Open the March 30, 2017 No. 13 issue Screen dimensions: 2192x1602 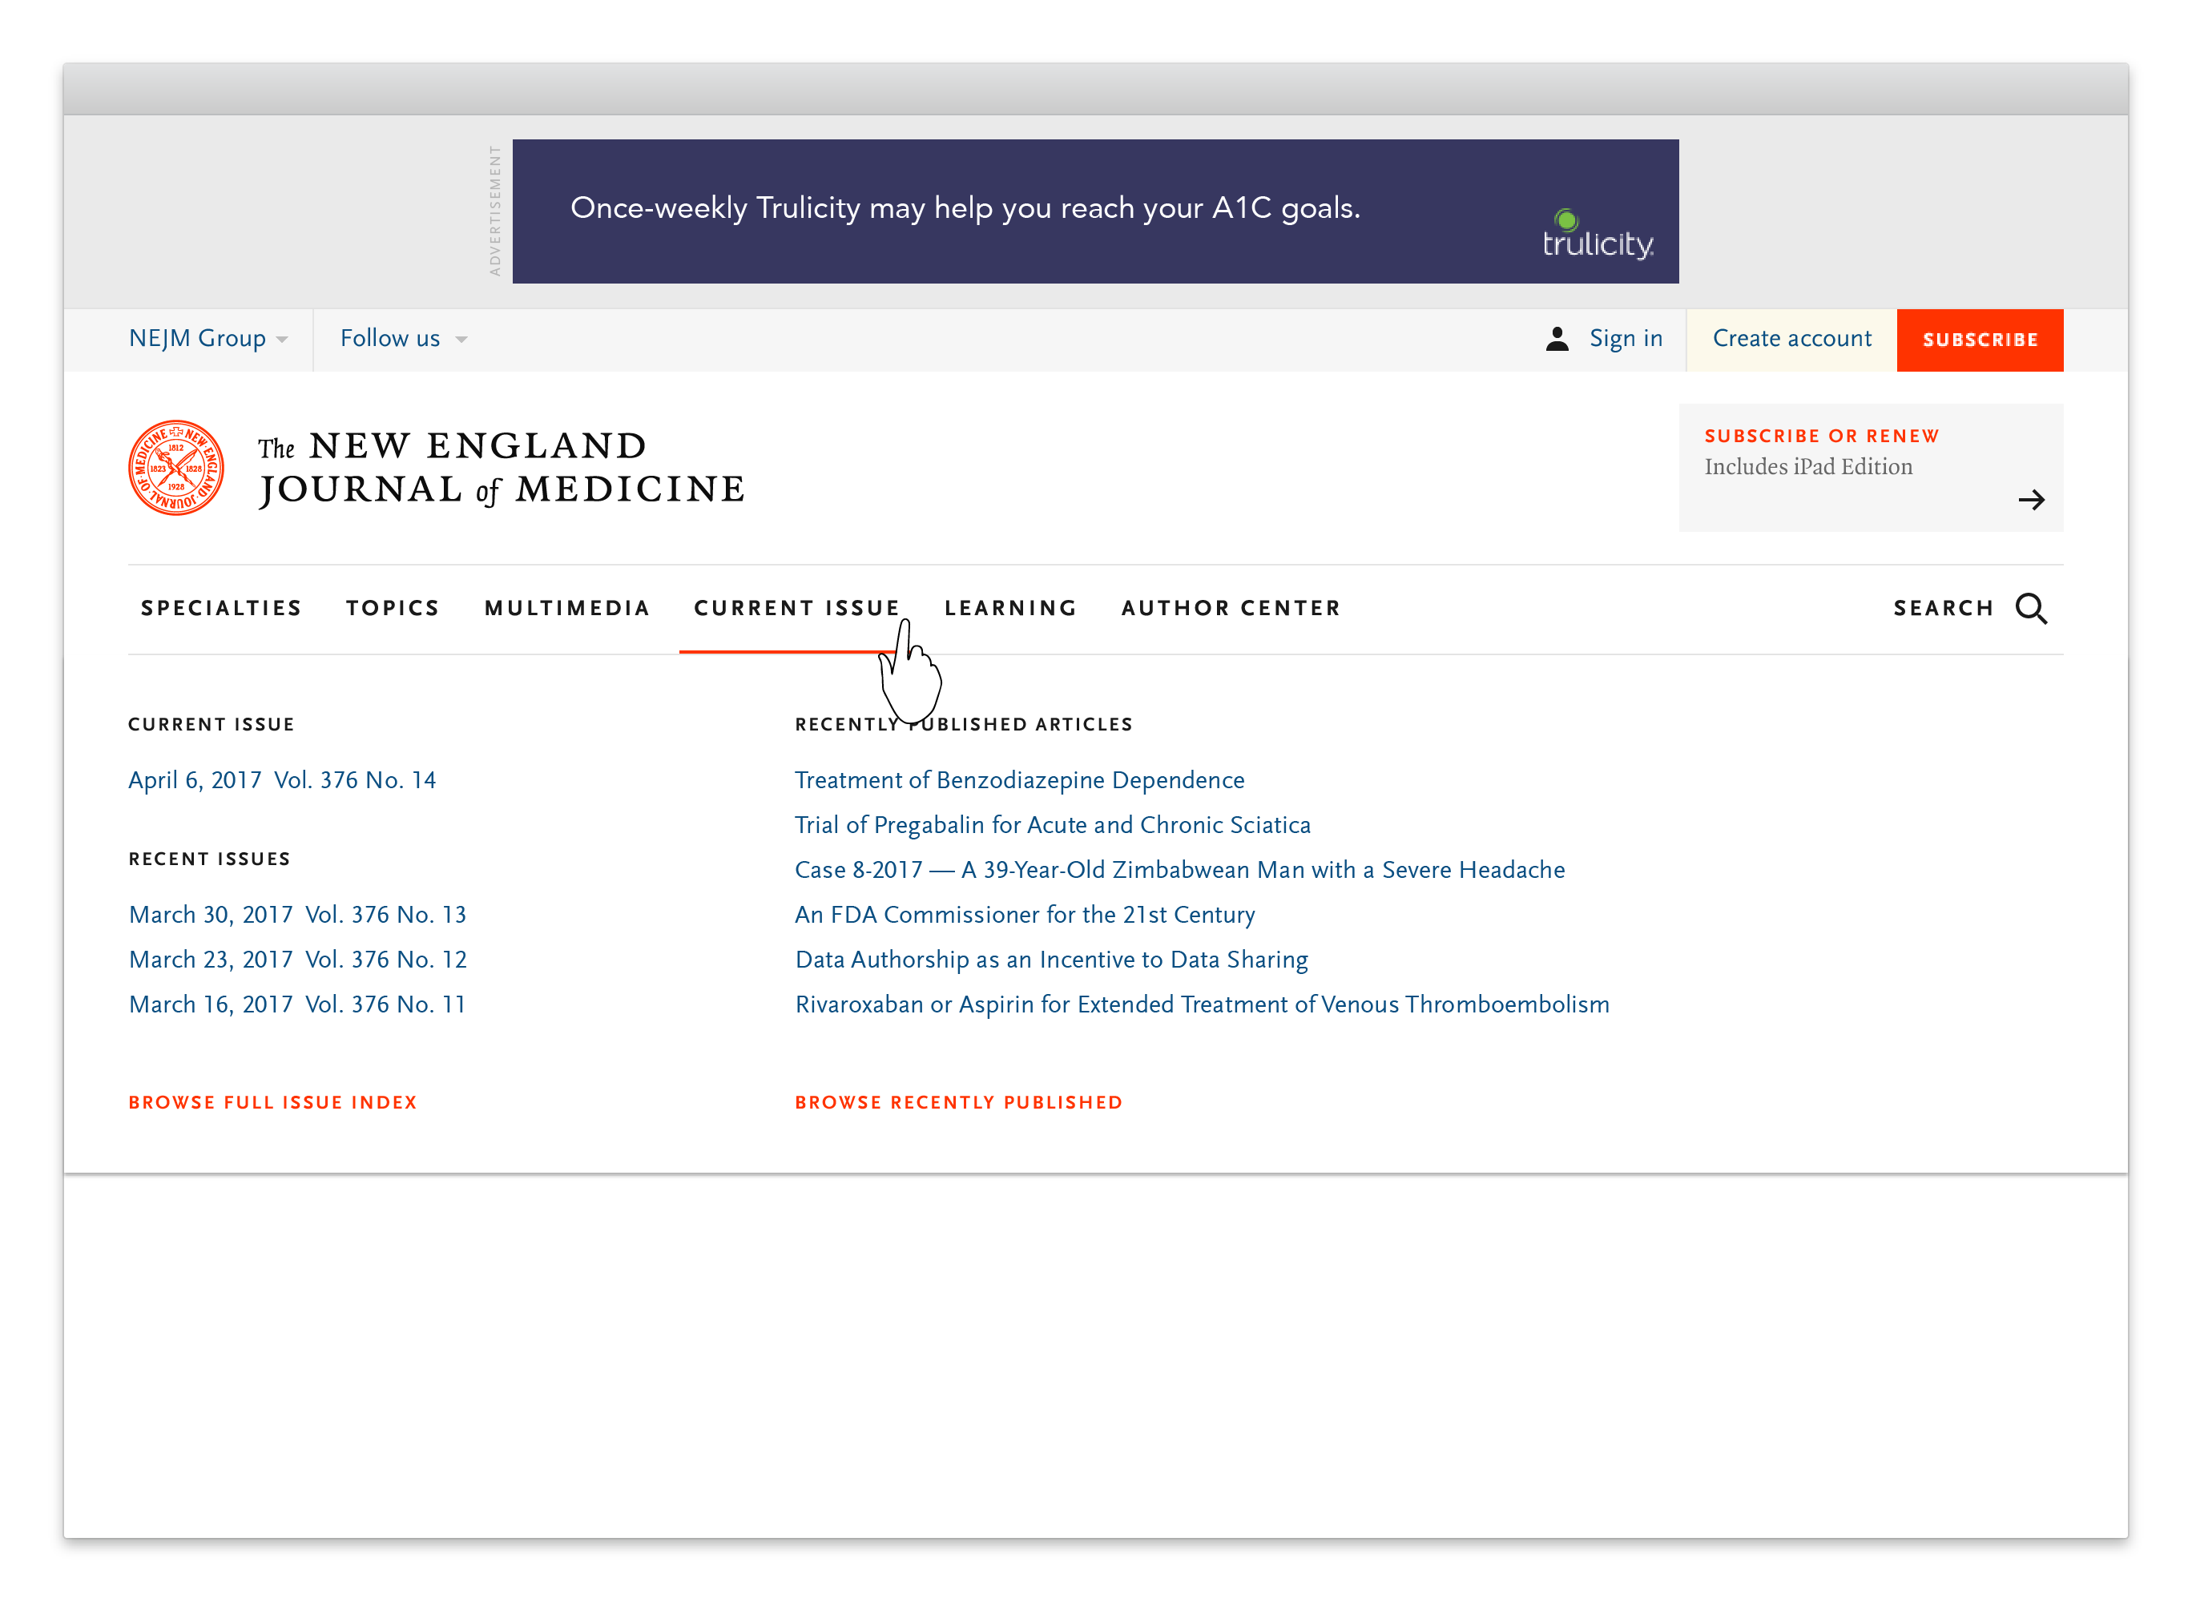pos(298,915)
